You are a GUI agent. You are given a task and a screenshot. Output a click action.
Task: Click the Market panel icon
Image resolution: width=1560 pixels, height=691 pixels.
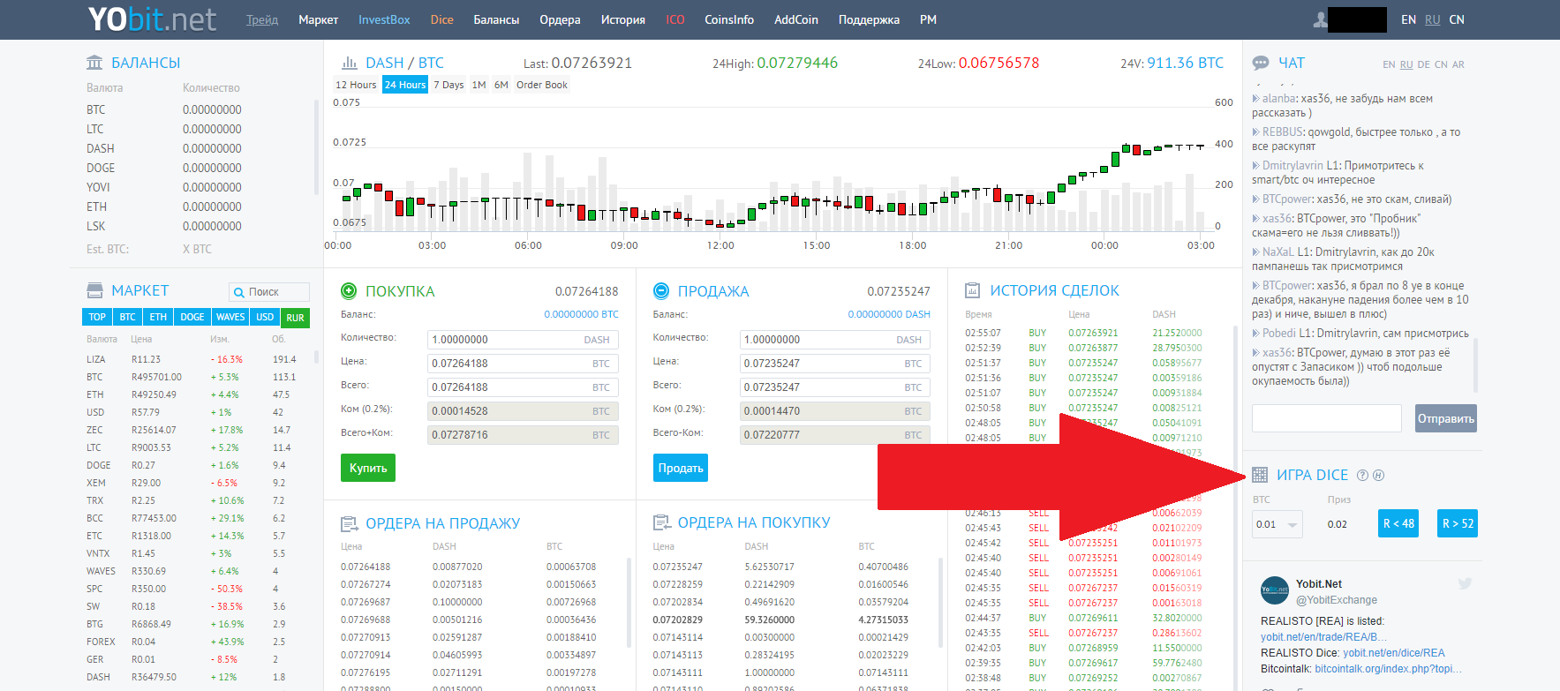point(94,290)
